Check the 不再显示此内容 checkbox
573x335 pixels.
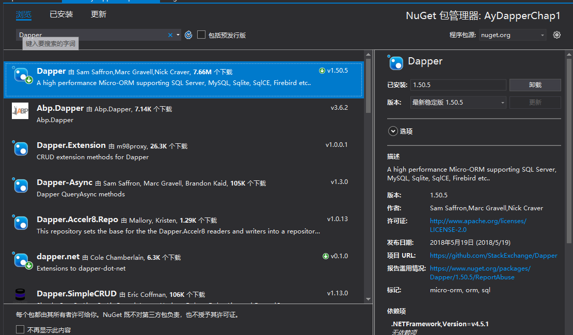[20, 329]
